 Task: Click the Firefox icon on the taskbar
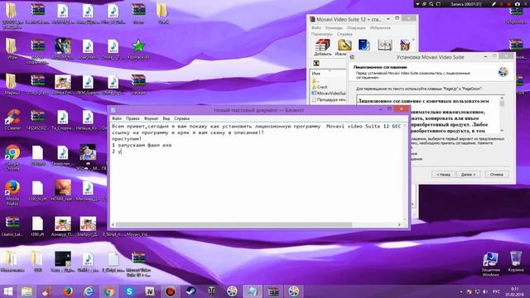68,291
